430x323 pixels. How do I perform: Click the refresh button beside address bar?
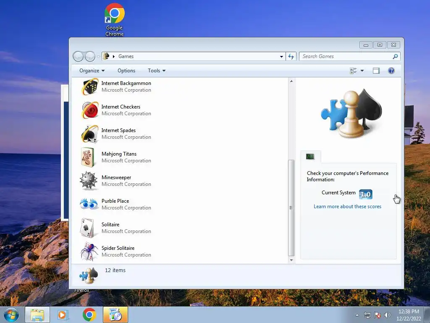291,56
